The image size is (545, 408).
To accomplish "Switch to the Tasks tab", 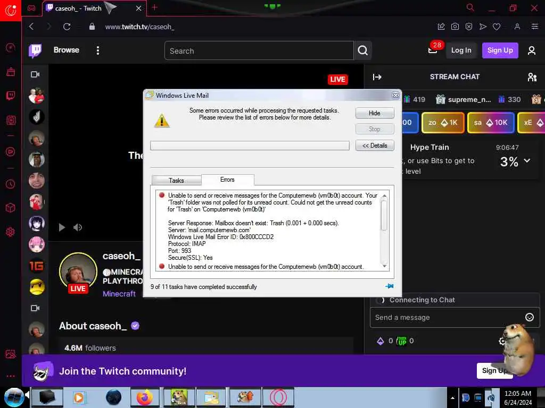I will tap(176, 181).
